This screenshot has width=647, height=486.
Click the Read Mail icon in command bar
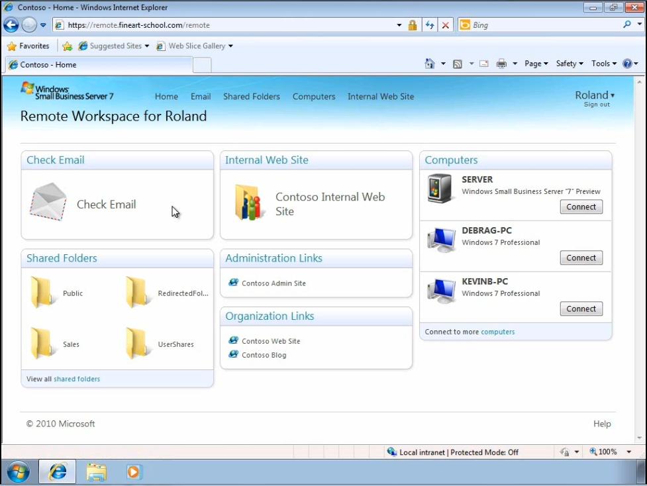click(484, 64)
